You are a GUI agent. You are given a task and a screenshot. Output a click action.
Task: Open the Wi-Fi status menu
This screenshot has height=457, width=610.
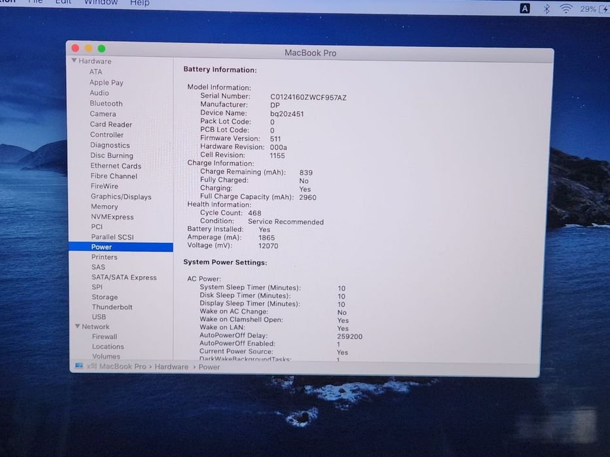566,8
